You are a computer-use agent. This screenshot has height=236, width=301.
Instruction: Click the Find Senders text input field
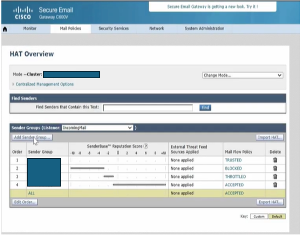click(x=148, y=108)
